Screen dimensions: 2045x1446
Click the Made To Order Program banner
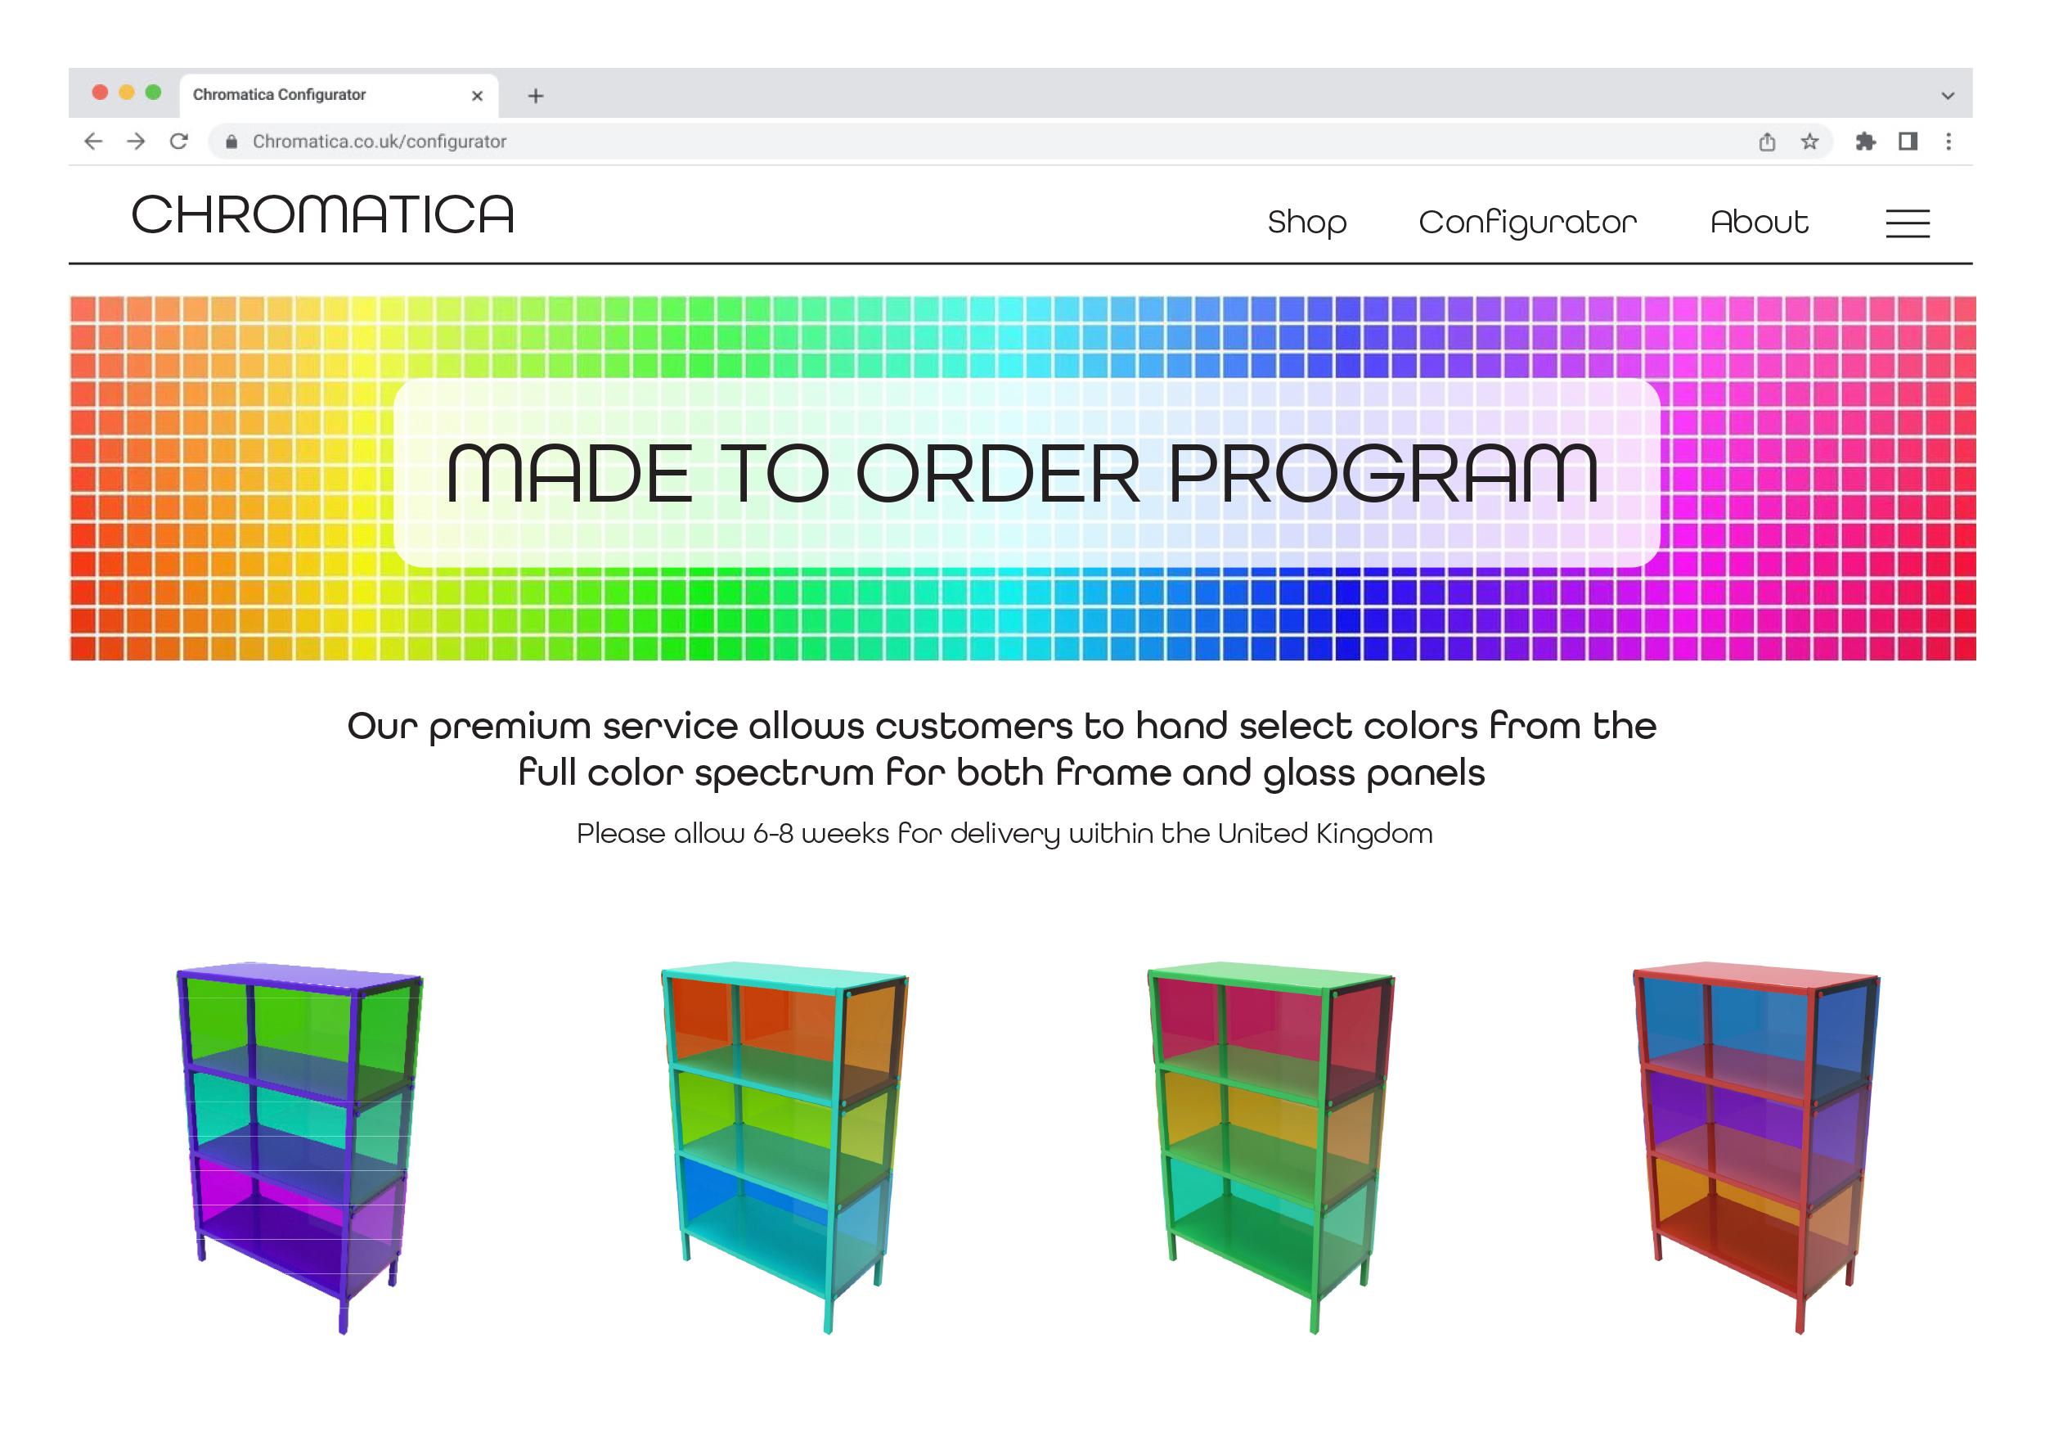pos(1022,478)
